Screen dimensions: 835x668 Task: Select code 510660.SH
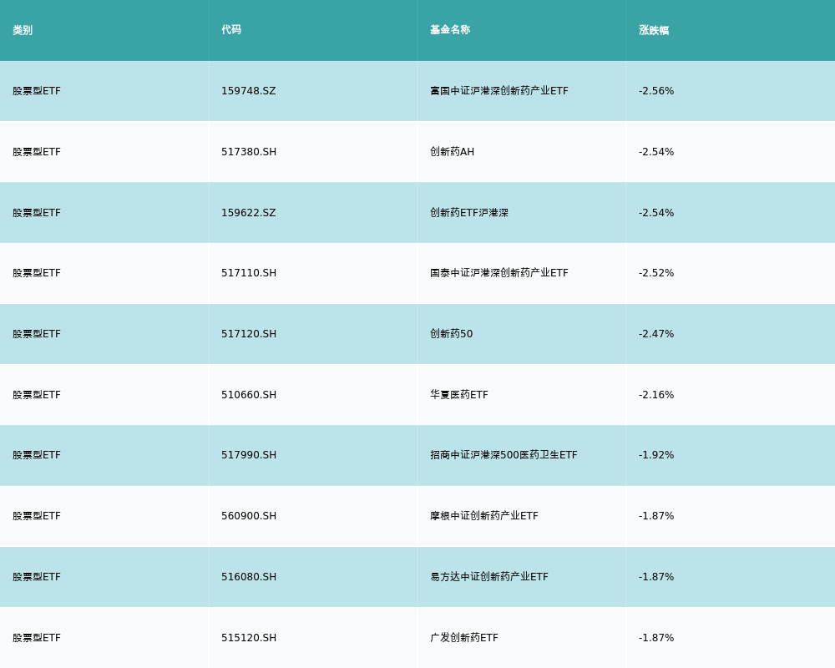click(x=249, y=395)
